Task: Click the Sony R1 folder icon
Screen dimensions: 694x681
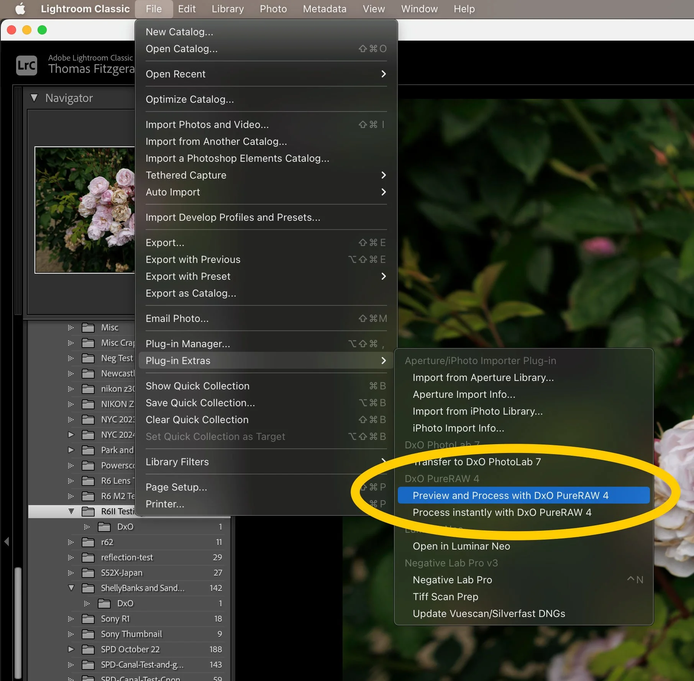Action: click(88, 619)
